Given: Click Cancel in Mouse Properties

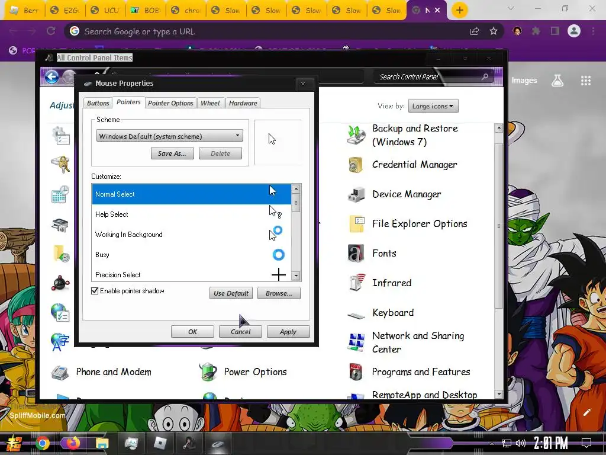Looking at the screenshot, I should click(240, 332).
